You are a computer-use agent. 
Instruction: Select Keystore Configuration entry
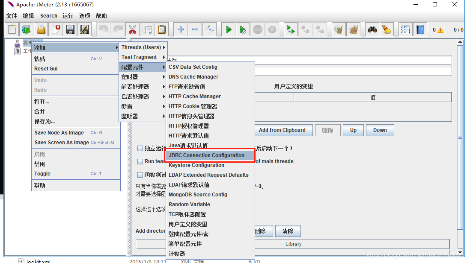click(210, 165)
